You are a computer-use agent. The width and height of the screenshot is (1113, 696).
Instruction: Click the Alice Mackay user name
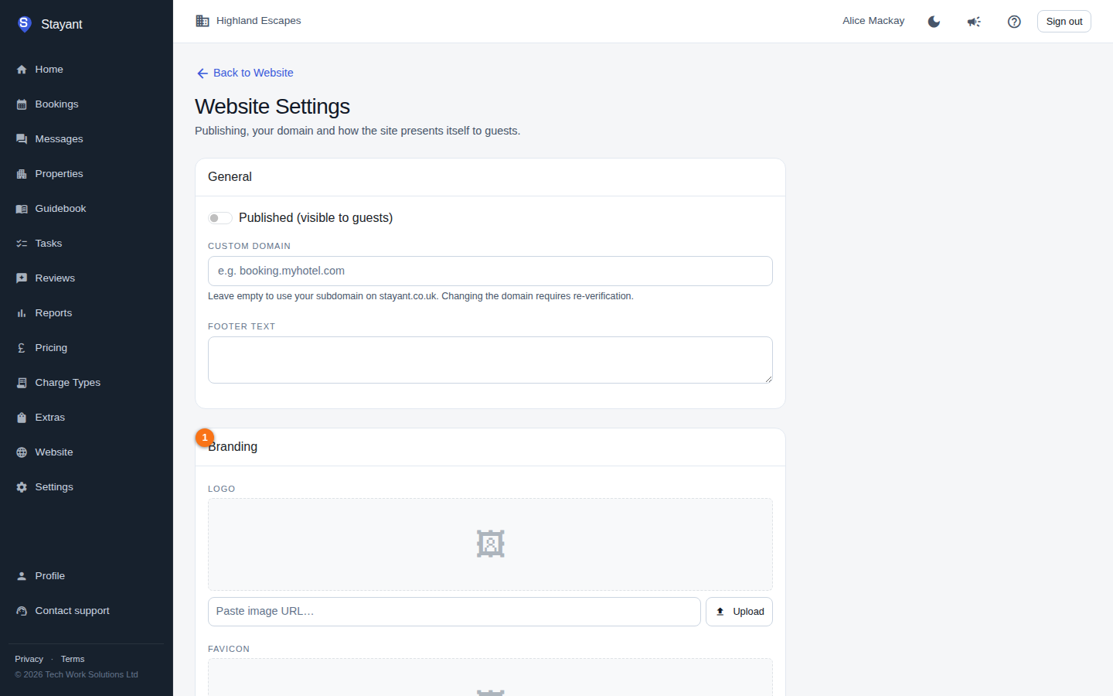[873, 21]
